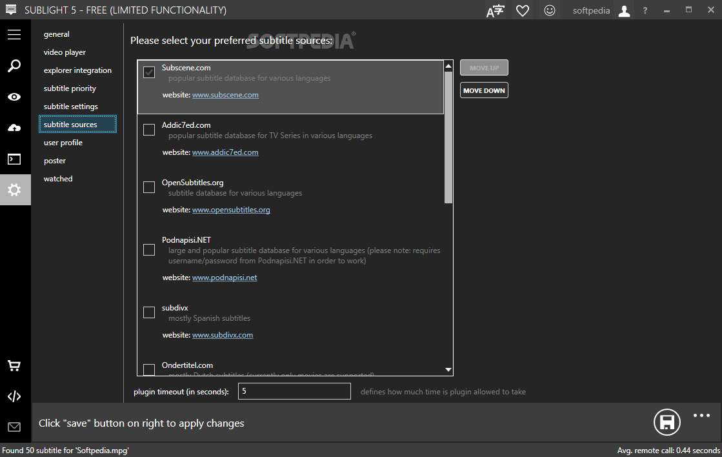Select the subtitle sources tab
The height and width of the screenshot is (457, 722).
77,125
